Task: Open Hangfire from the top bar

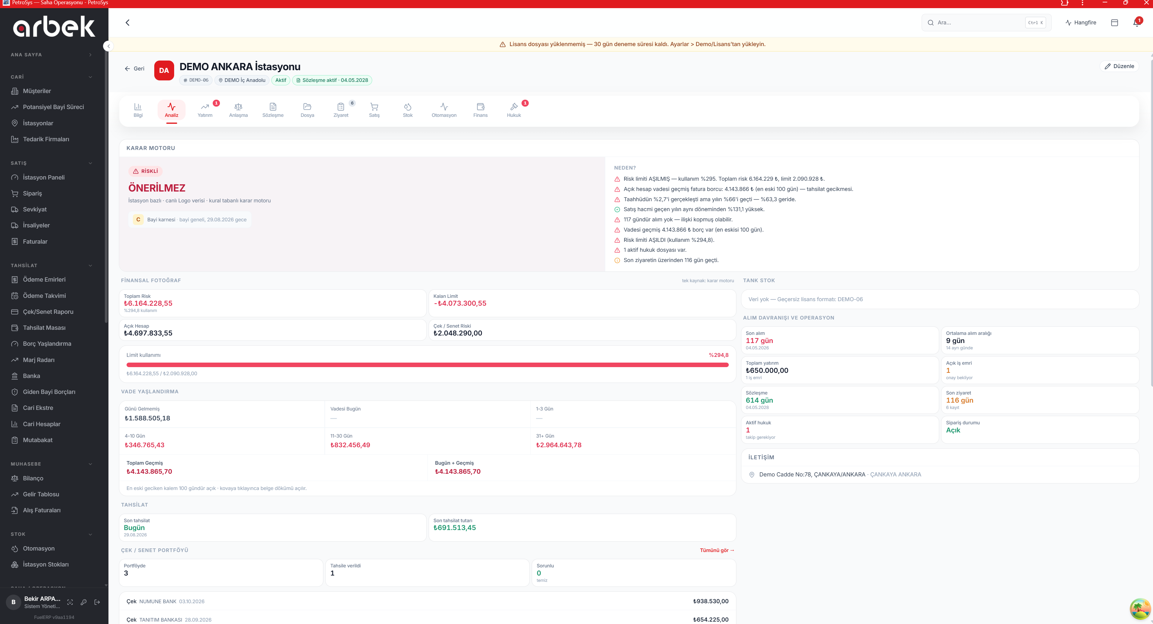Action: point(1081,22)
